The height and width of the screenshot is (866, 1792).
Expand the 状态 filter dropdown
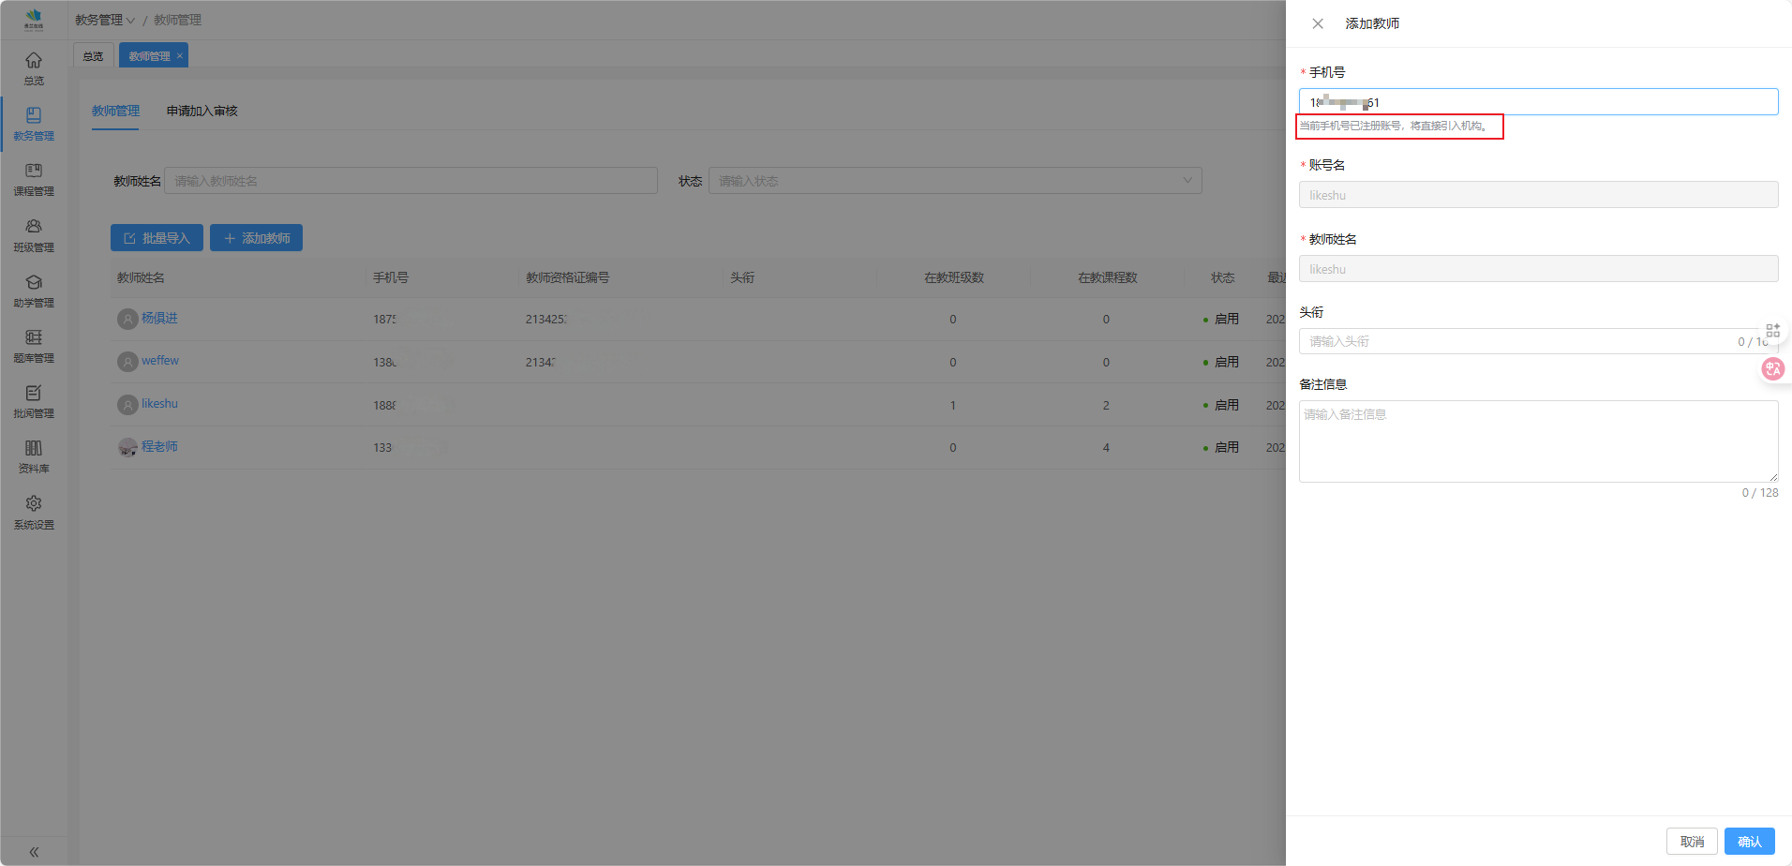pos(954,181)
